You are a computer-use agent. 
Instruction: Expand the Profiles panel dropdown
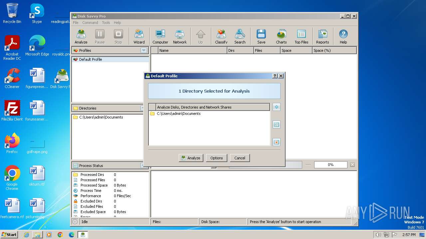click(x=144, y=50)
